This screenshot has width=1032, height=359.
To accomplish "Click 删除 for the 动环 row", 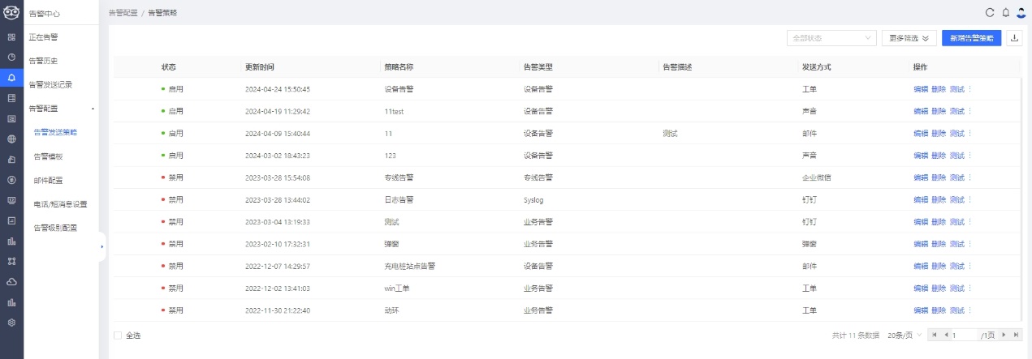I will 939,310.
